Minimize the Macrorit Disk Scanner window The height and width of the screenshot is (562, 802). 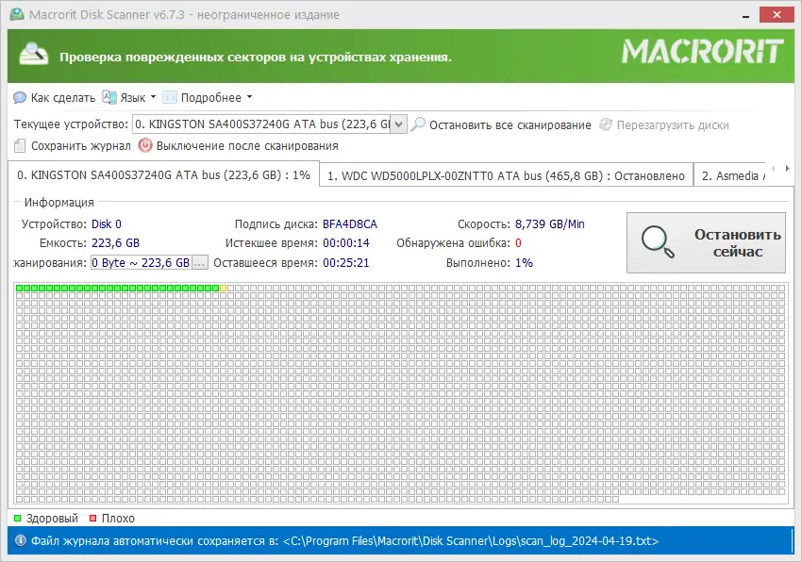click(x=745, y=15)
